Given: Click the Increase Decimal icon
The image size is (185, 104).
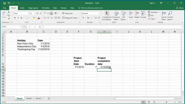Looking at the screenshot, I should coord(95,18).
